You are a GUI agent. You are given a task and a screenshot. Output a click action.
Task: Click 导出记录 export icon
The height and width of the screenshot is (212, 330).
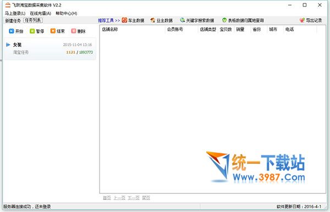point(302,20)
